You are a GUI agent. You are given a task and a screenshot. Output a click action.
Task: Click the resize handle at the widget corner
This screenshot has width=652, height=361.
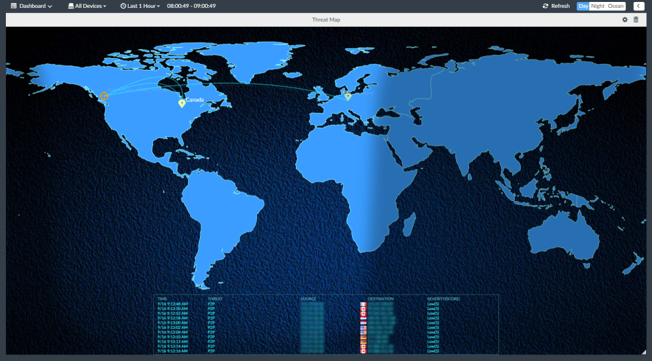click(642, 352)
